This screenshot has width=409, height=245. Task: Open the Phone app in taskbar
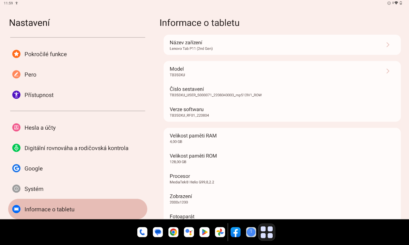pyautogui.click(x=142, y=232)
